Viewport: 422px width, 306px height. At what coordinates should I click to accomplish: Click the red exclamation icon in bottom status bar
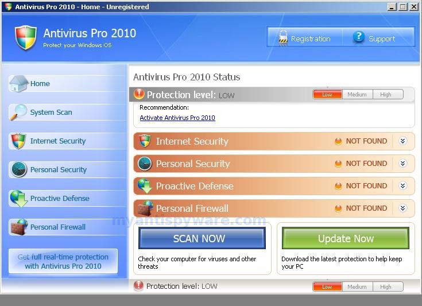pyautogui.click(x=138, y=285)
